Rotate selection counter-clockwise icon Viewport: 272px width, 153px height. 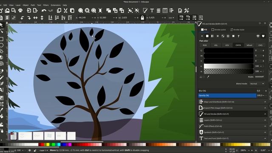(x=22, y=18)
